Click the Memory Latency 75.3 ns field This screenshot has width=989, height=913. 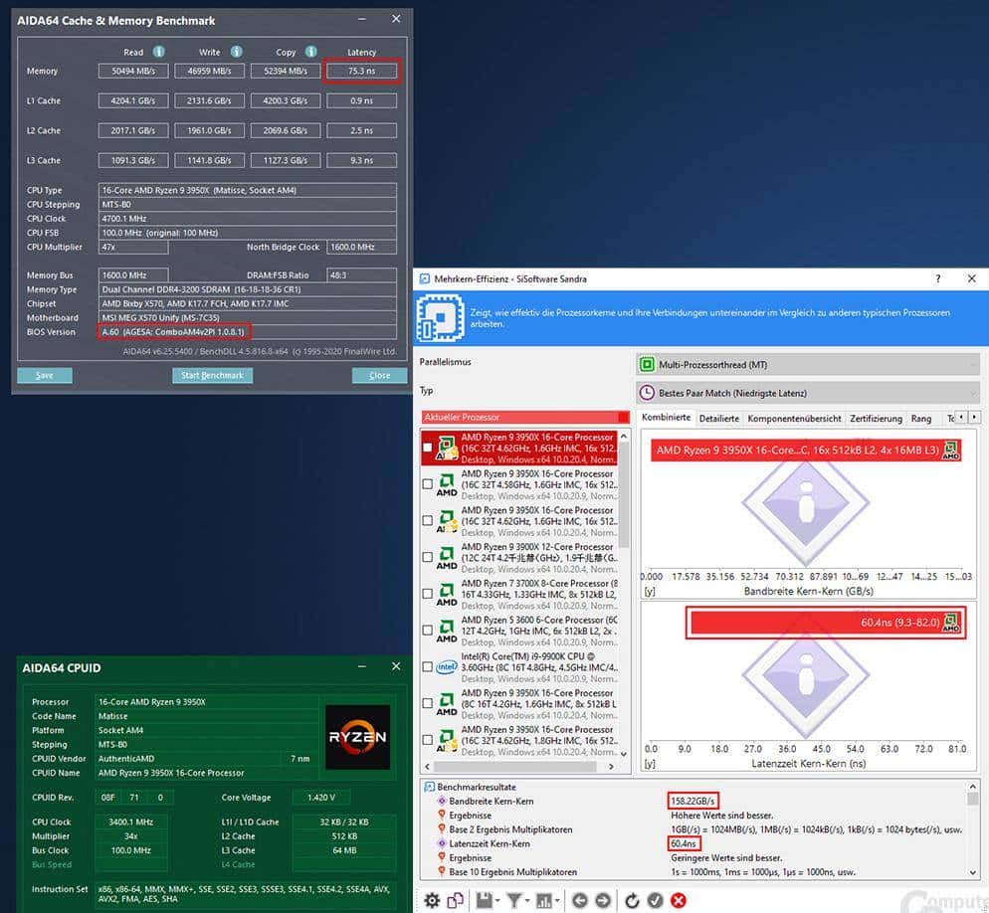[x=361, y=71]
